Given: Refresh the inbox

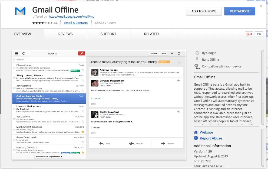Looking at the screenshot, I should (24, 53).
